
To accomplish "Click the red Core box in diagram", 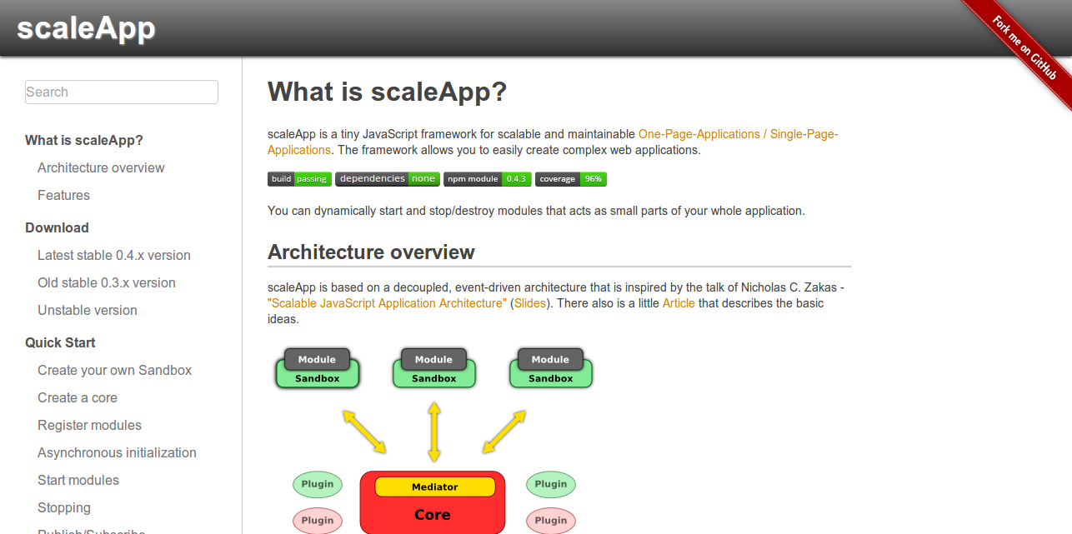I will tap(432, 515).
